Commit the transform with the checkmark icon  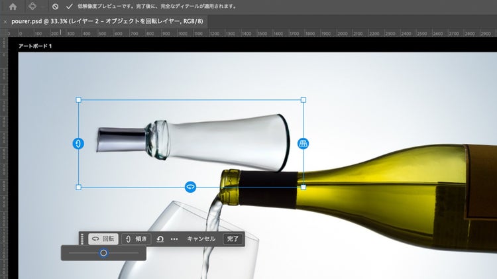click(x=70, y=7)
